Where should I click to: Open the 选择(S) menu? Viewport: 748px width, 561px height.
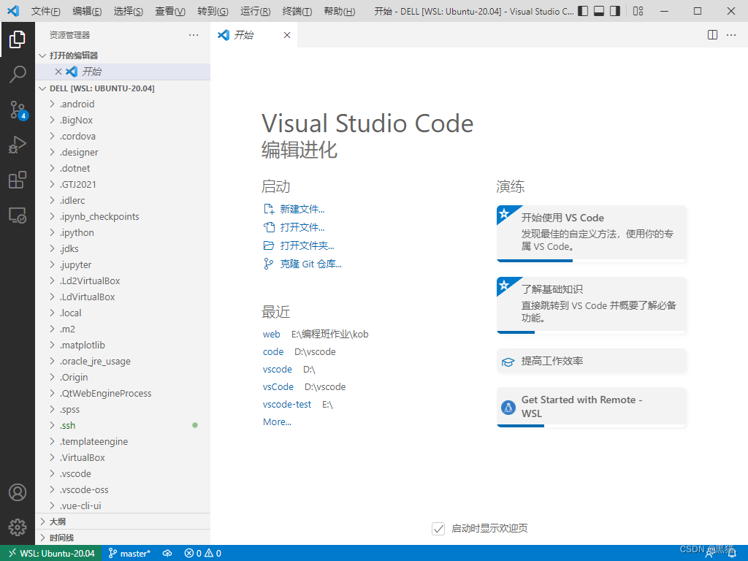pyautogui.click(x=129, y=11)
